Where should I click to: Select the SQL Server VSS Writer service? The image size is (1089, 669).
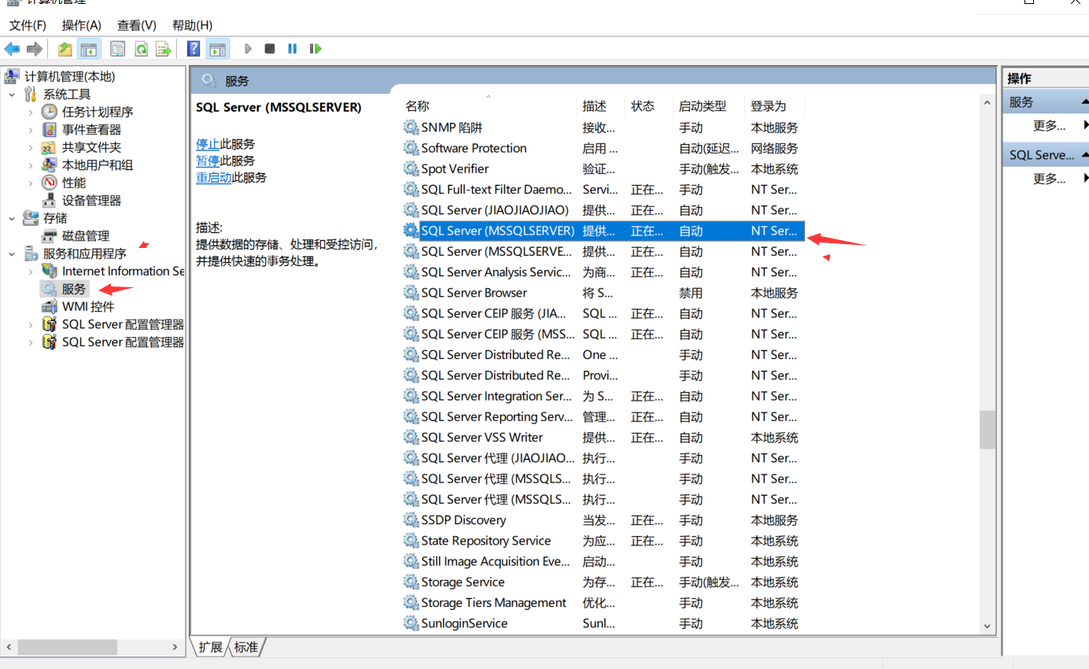[603, 438]
